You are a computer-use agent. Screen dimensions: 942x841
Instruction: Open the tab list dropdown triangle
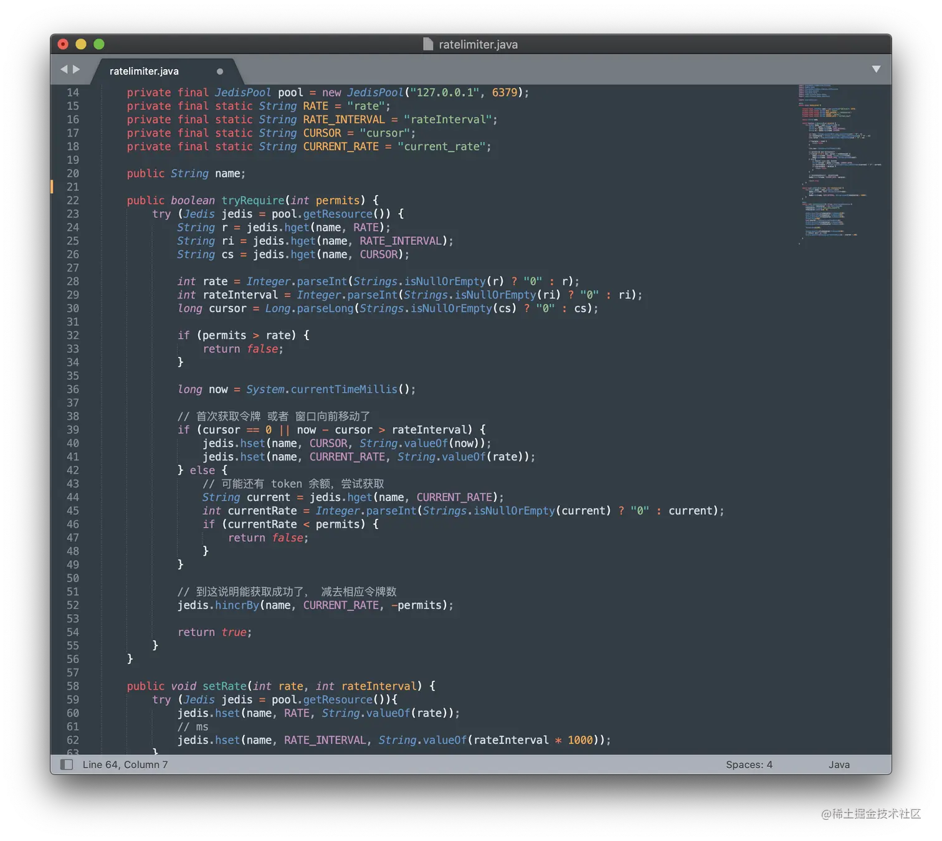click(876, 69)
